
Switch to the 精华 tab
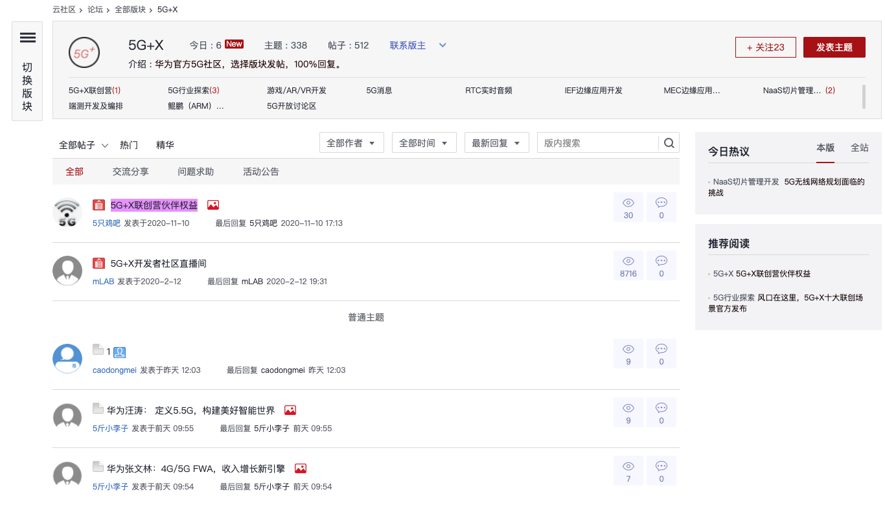coord(165,145)
